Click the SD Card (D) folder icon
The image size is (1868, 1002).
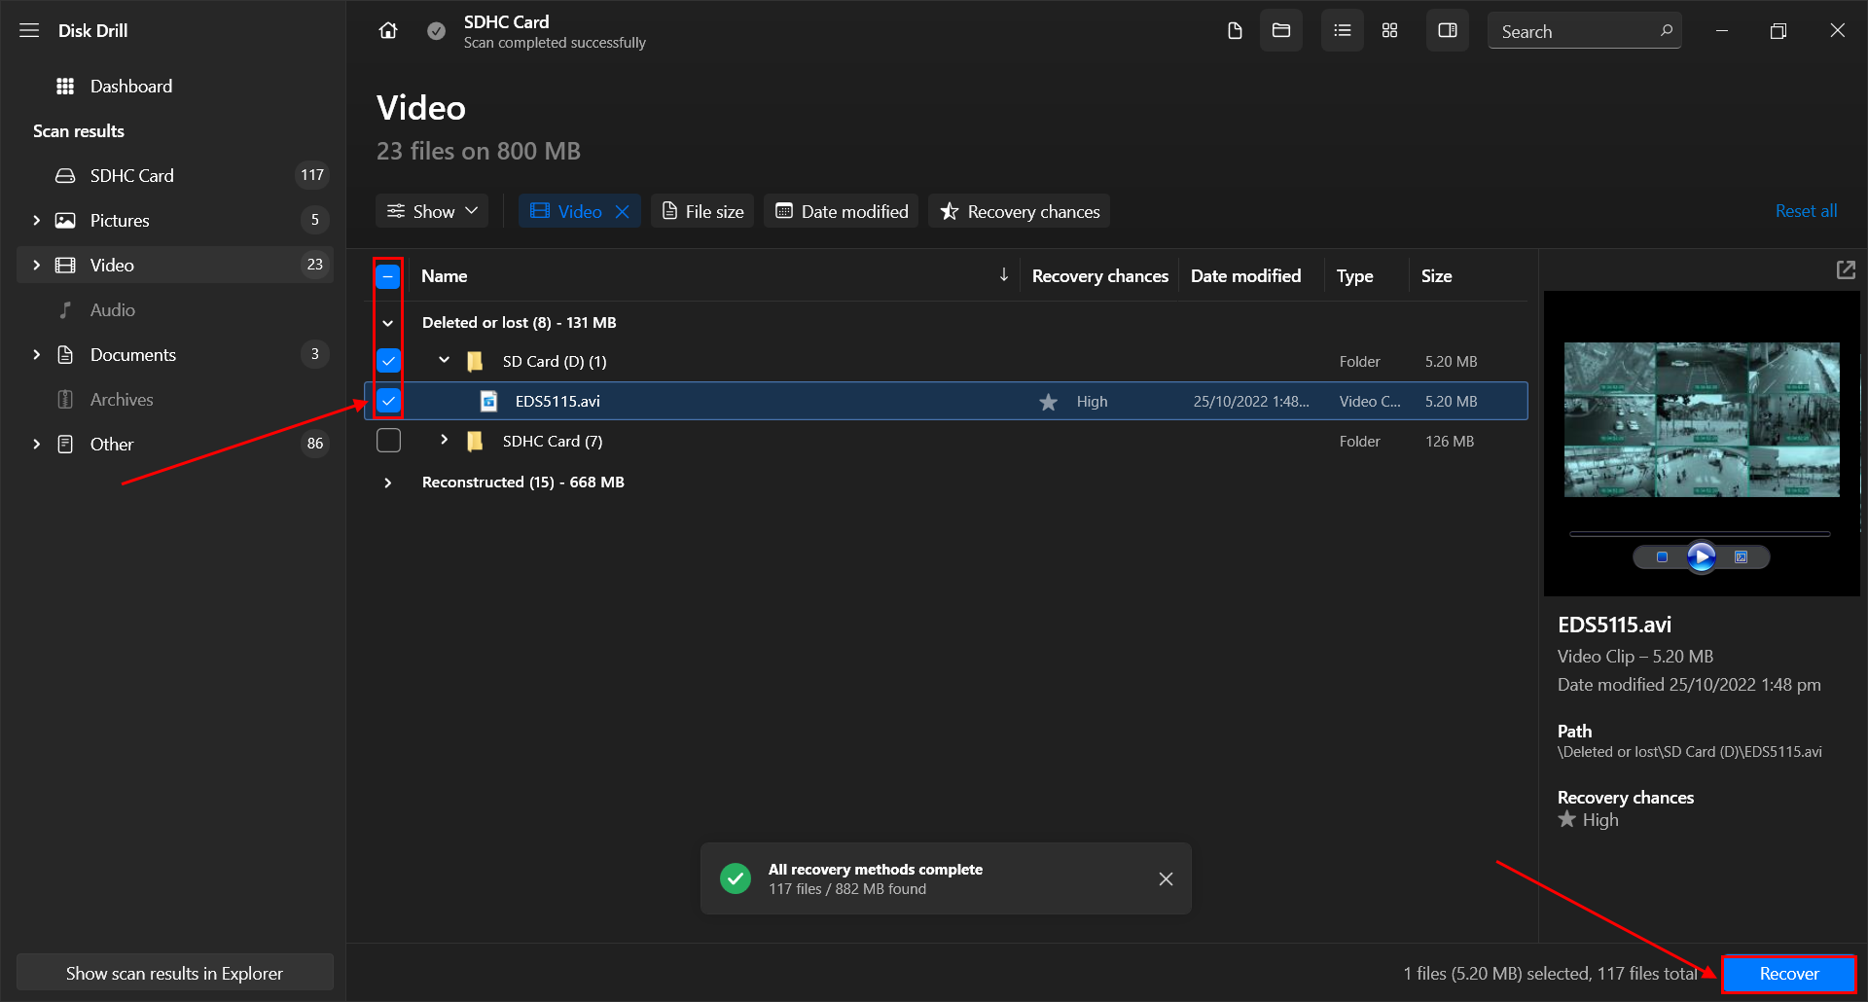point(475,362)
